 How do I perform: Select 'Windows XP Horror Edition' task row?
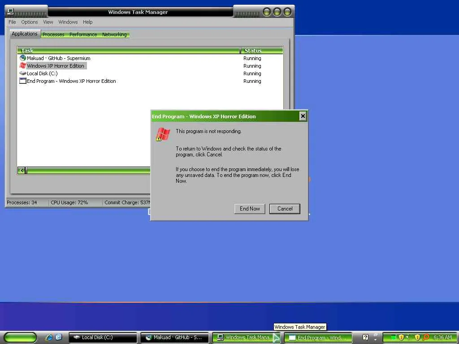click(x=56, y=66)
